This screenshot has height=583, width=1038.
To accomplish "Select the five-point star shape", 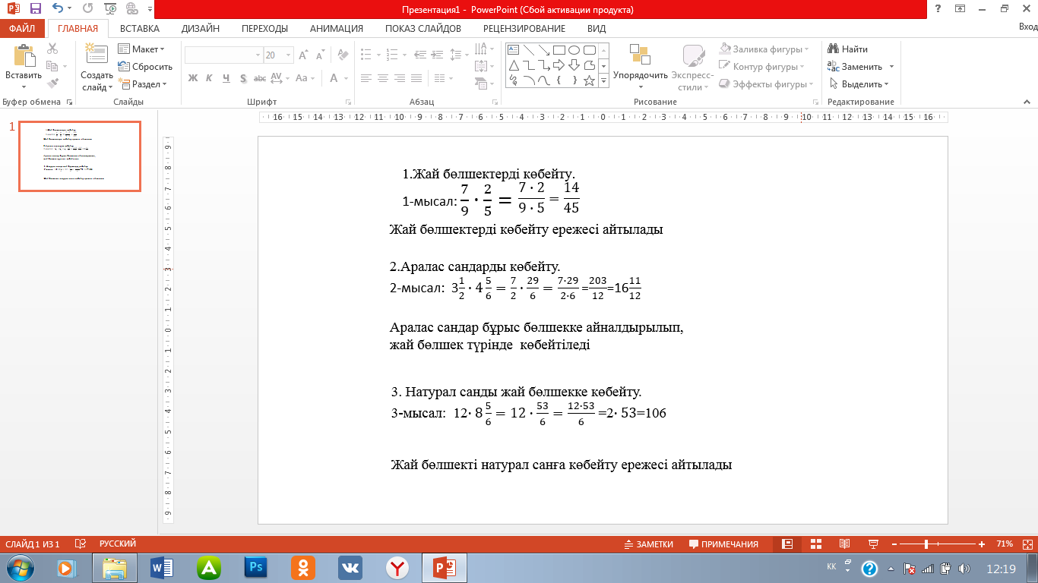I will pos(589,80).
